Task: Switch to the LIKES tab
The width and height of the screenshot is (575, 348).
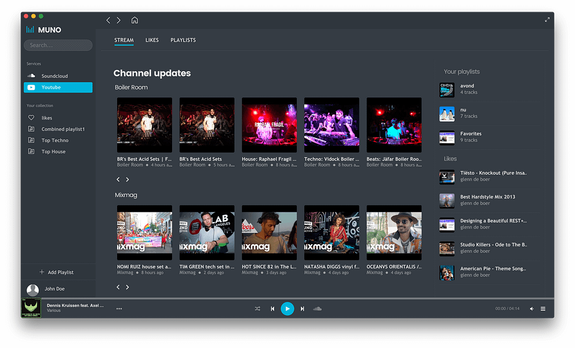Action: 152,41
